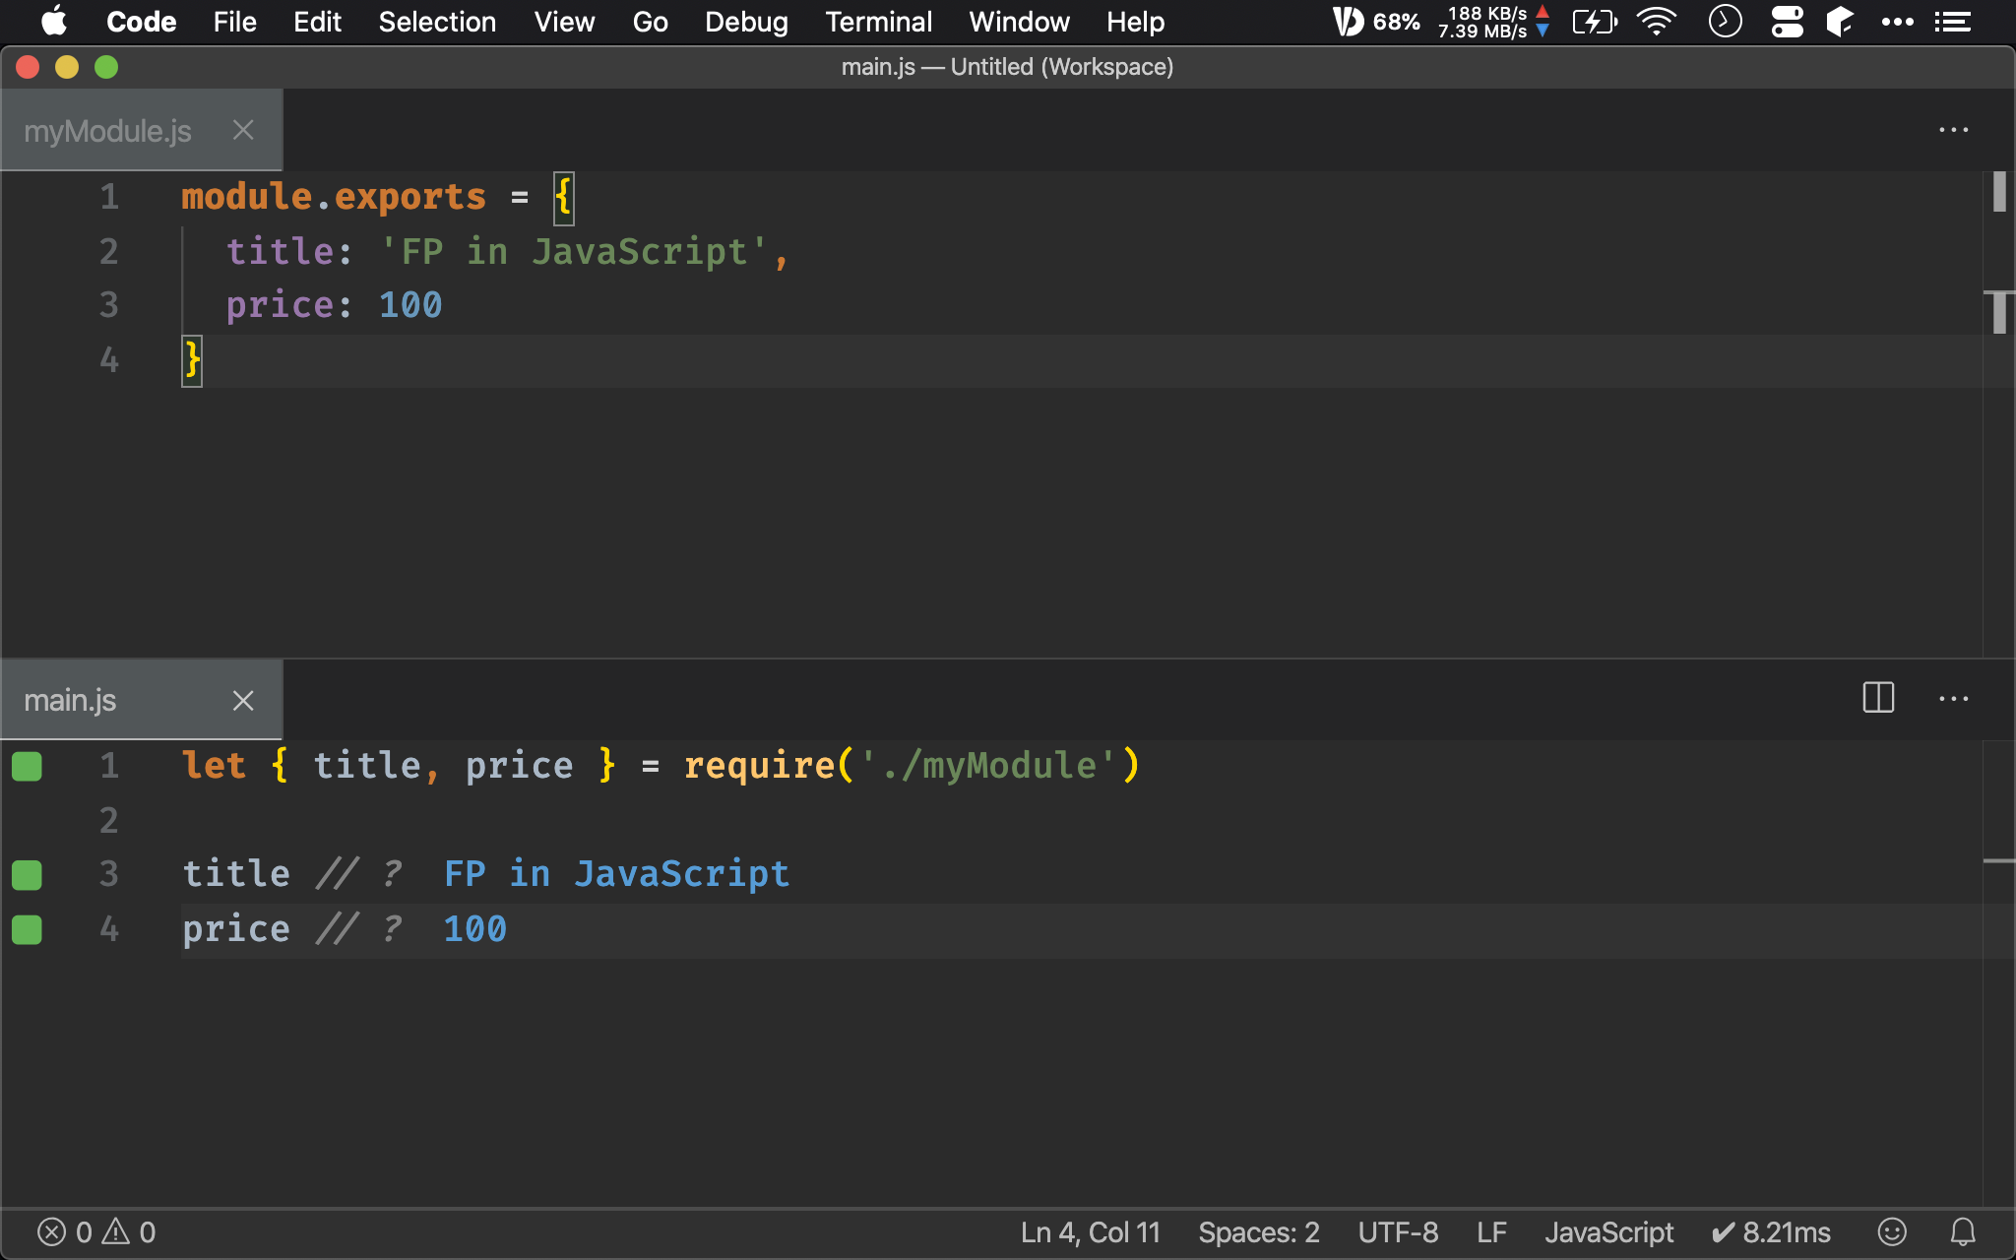Toggle macOS control center switches icon

coord(1787,22)
